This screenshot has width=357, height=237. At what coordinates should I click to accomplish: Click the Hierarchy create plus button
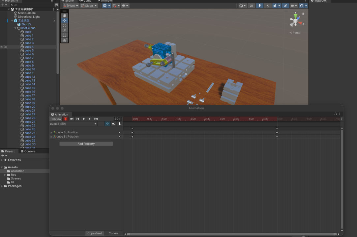(x=3, y=5)
